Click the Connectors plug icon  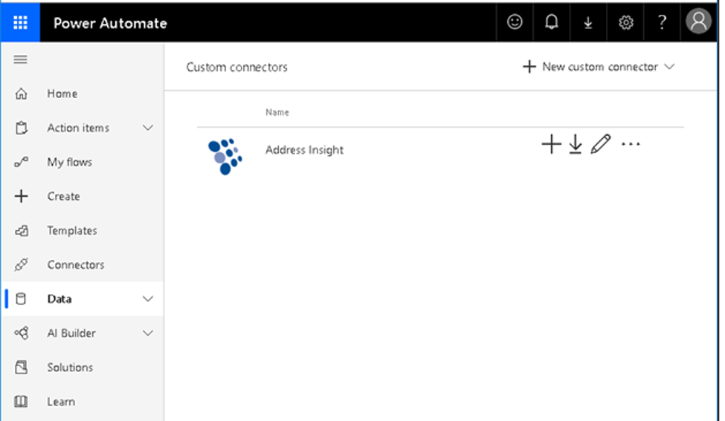[22, 264]
